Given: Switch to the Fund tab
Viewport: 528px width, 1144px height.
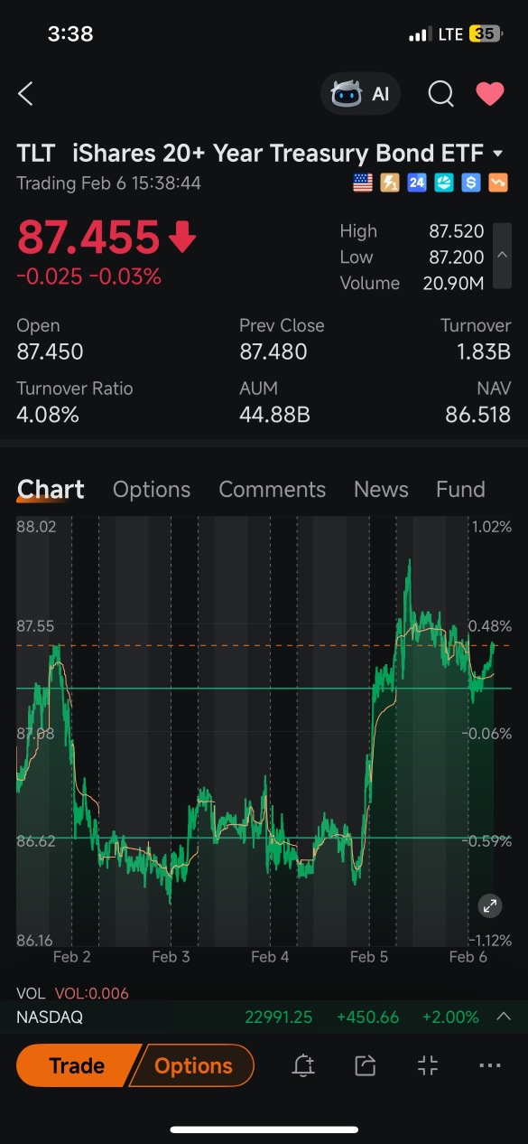Looking at the screenshot, I should [460, 489].
